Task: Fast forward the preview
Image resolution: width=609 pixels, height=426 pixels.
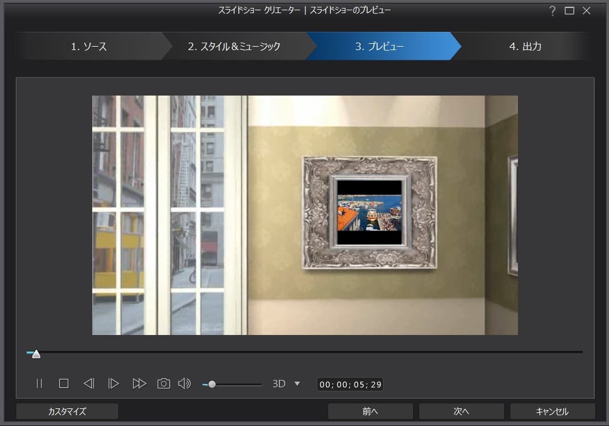Action: pos(139,384)
